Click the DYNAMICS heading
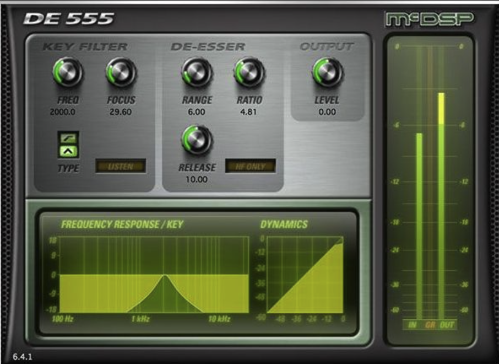 [284, 224]
